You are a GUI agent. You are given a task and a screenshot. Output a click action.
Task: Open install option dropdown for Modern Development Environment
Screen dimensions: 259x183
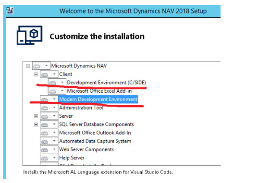point(49,99)
